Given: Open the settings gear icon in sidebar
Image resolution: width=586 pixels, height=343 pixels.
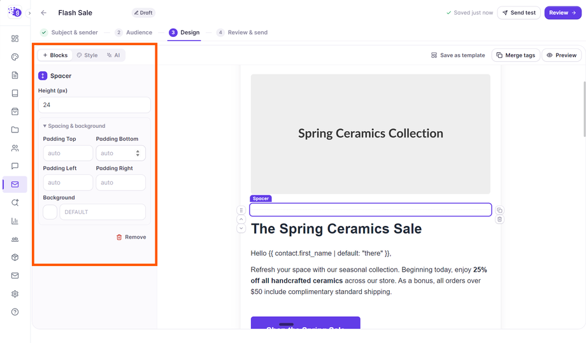Looking at the screenshot, I should pos(15,294).
